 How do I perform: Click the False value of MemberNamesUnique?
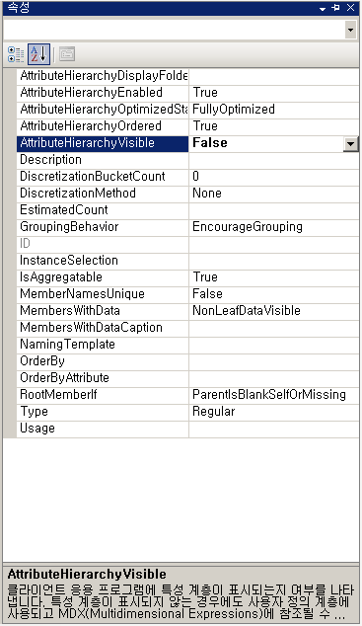[274, 294]
